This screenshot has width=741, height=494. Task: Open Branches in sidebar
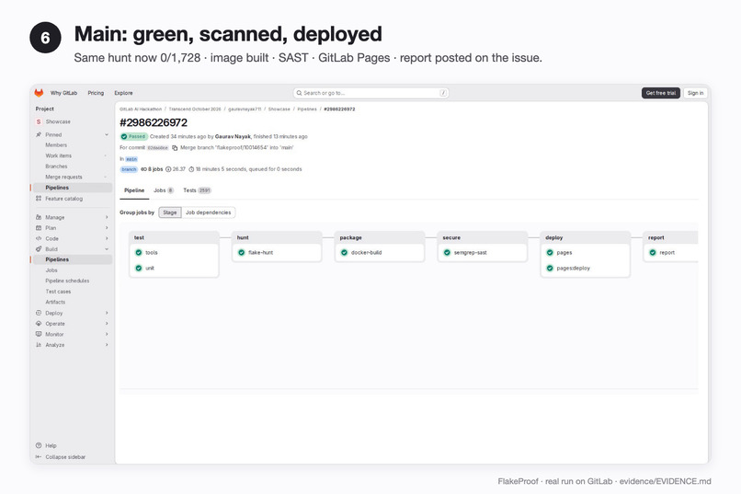pyautogui.click(x=56, y=167)
